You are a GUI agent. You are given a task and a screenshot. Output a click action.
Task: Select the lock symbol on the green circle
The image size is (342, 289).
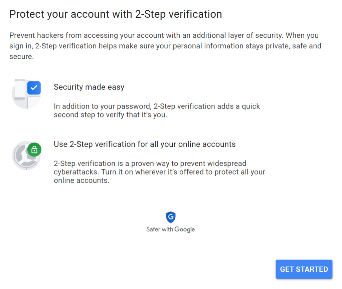(x=34, y=150)
